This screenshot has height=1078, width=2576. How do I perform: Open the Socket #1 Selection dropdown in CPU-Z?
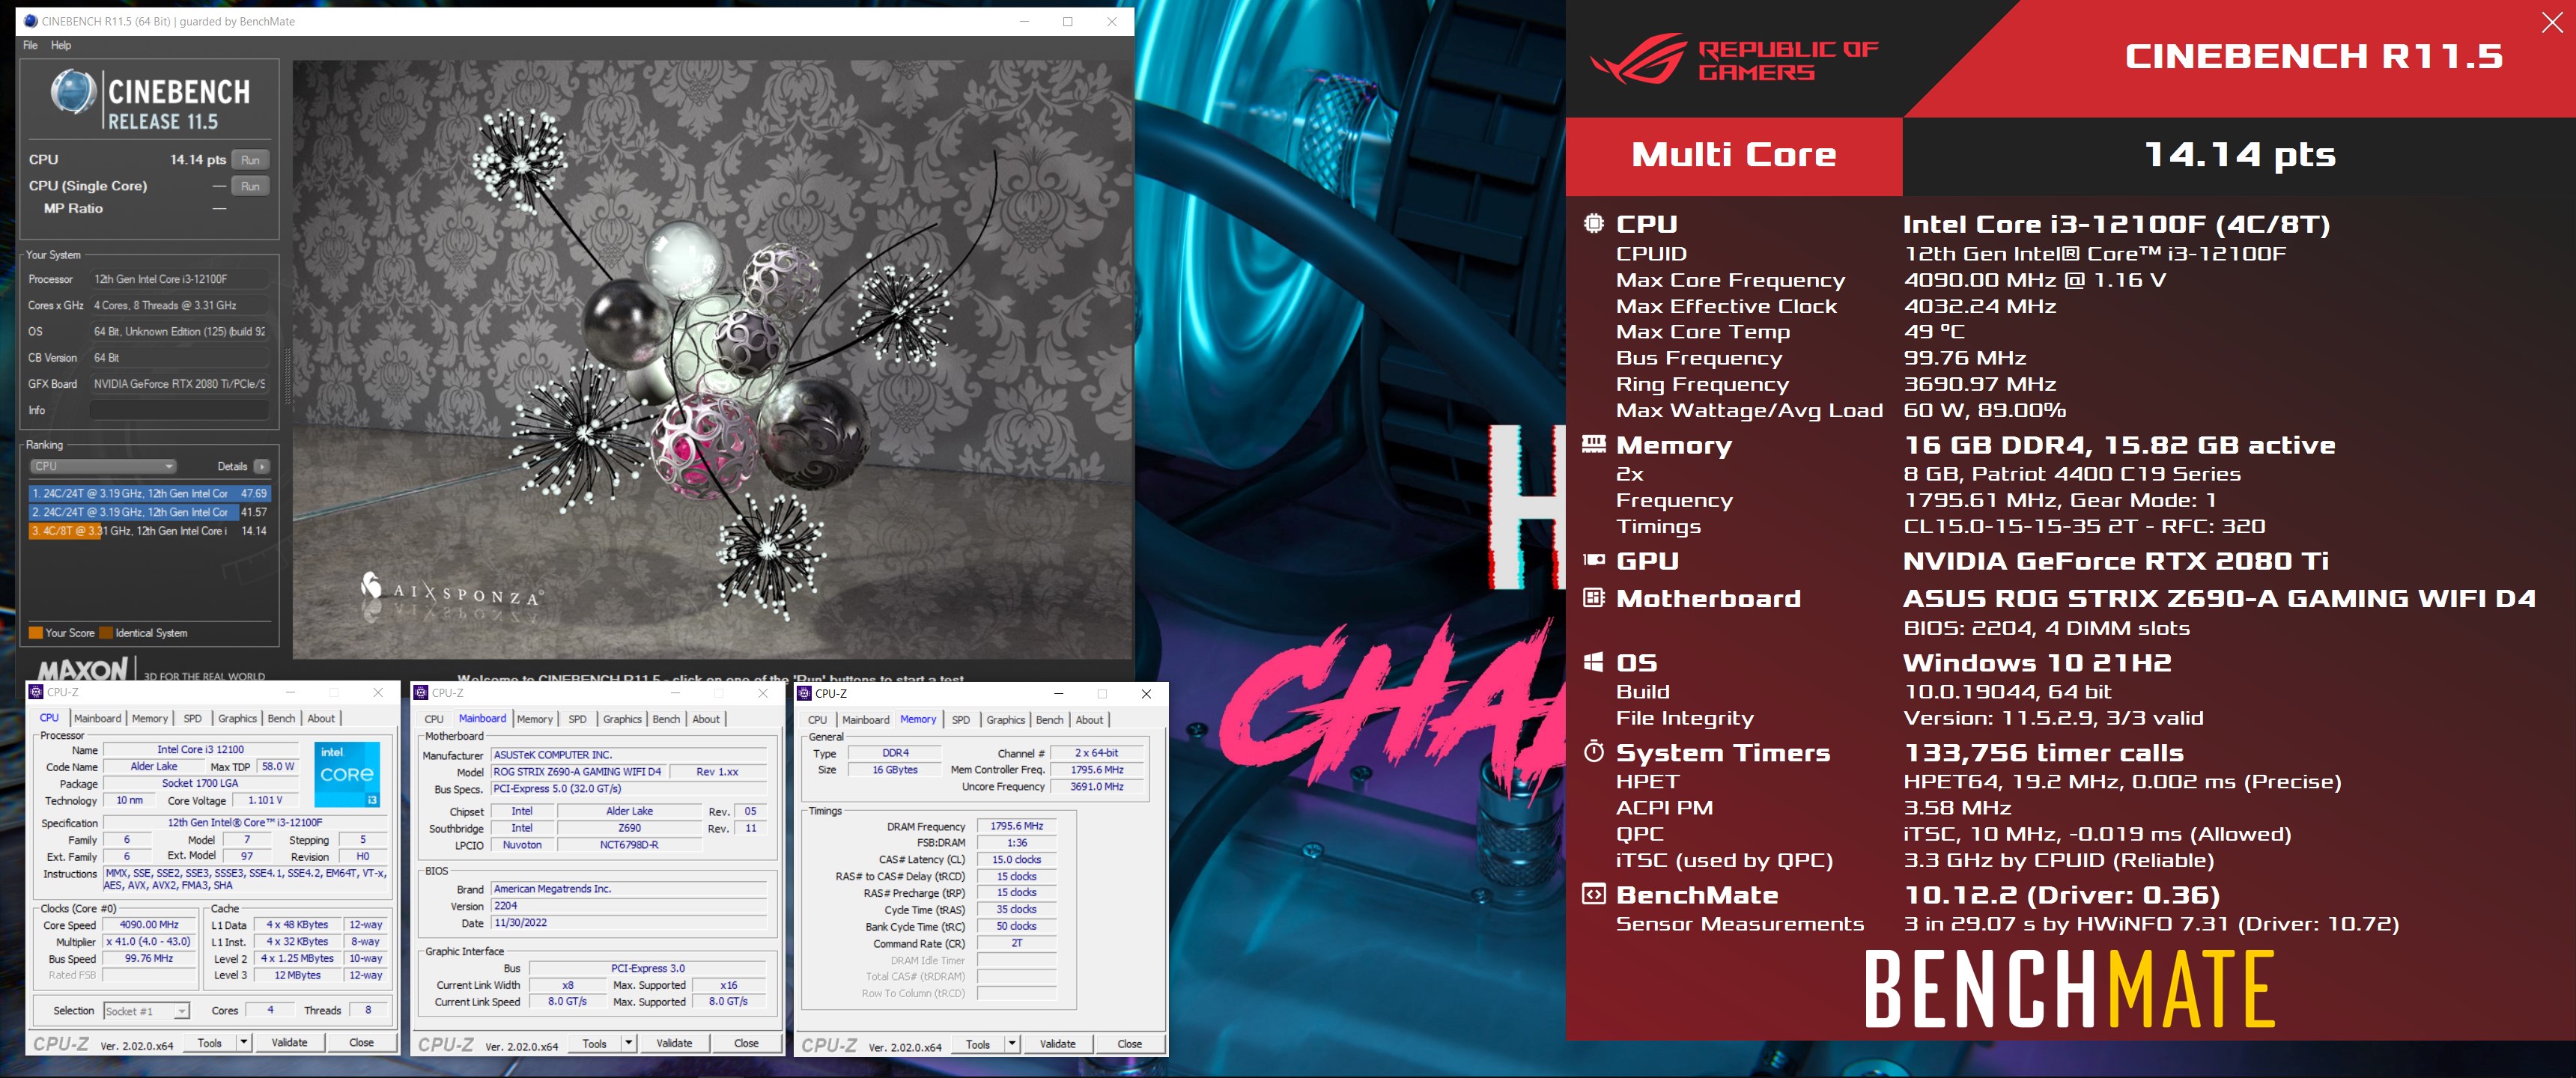[x=146, y=1011]
